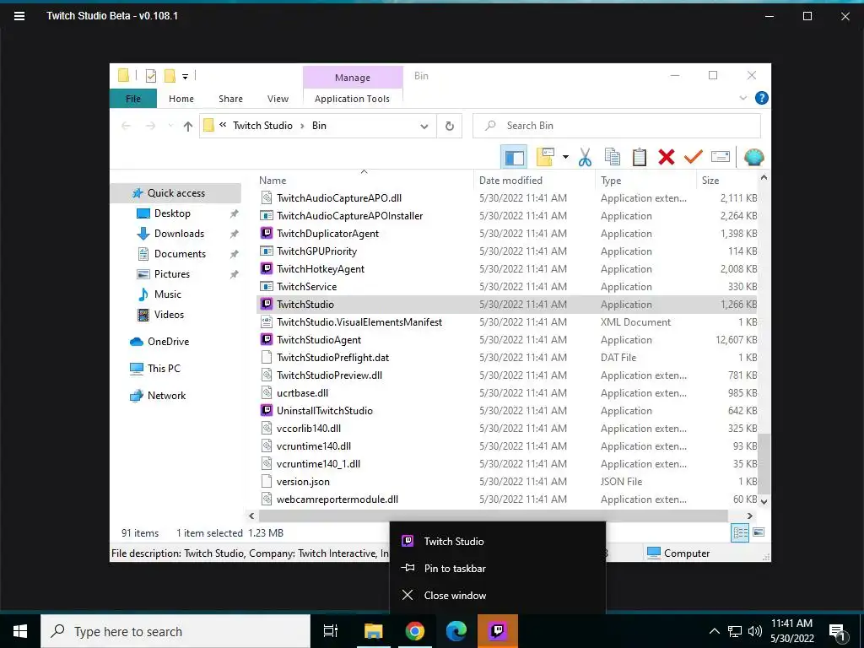Expand the ribbon with the chevron
The height and width of the screenshot is (648, 864).
pyautogui.click(x=742, y=98)
